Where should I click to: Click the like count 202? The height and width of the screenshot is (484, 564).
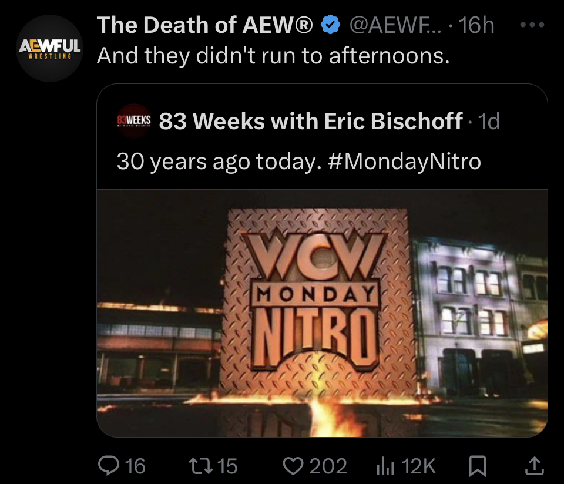(x=328, y=466)
